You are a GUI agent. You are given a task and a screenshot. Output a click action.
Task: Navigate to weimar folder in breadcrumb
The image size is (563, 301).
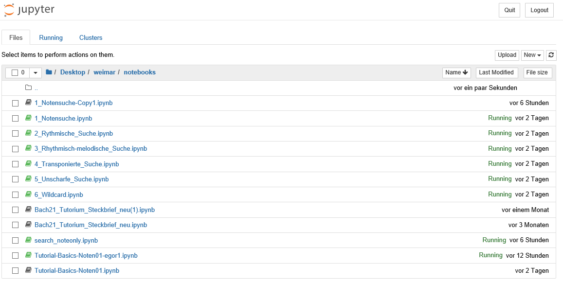pyautogui.click(x=105, y=72)
